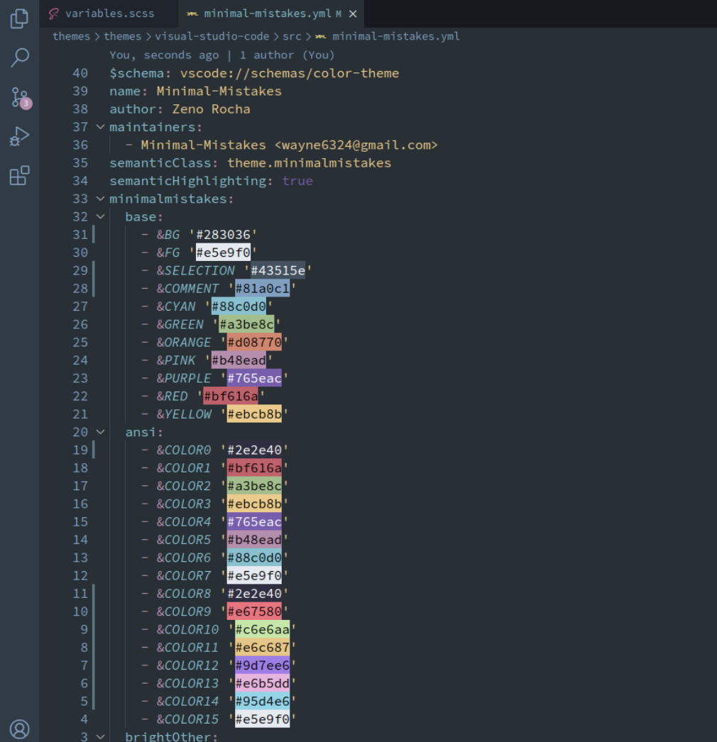
Task: Collapse the brightOther section fold arrow
Action: (x=100, y=736)
